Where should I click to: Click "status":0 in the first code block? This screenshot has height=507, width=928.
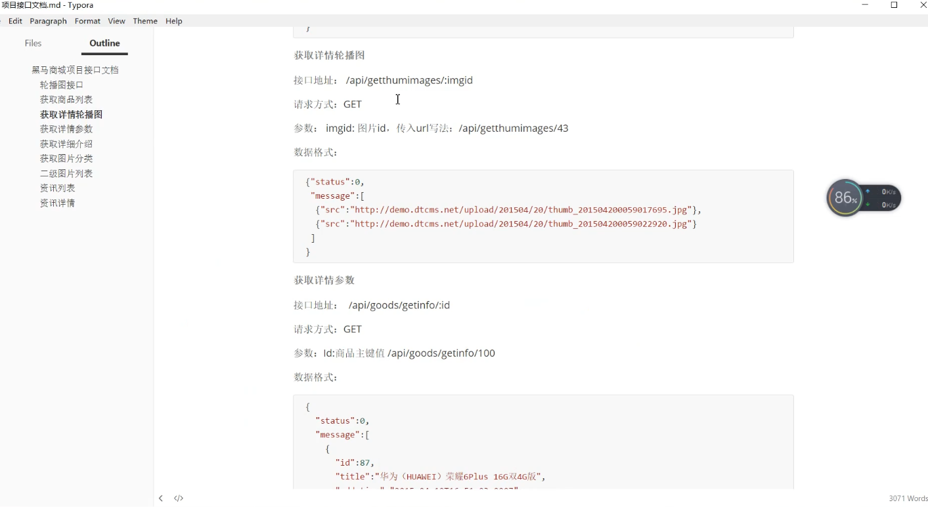(335, 182)
